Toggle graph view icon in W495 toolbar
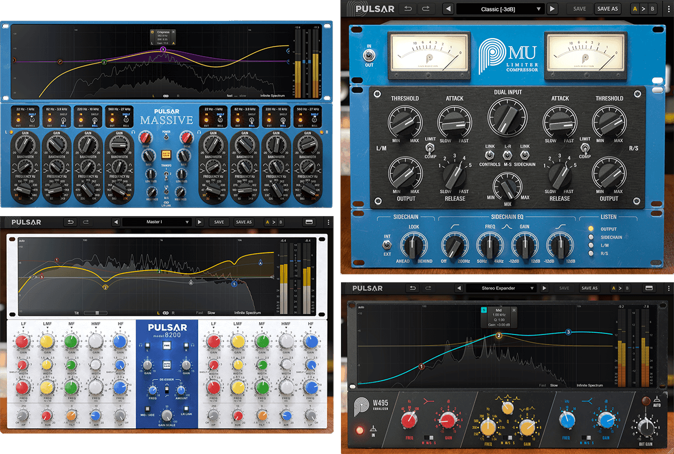 tap(648, 288)
